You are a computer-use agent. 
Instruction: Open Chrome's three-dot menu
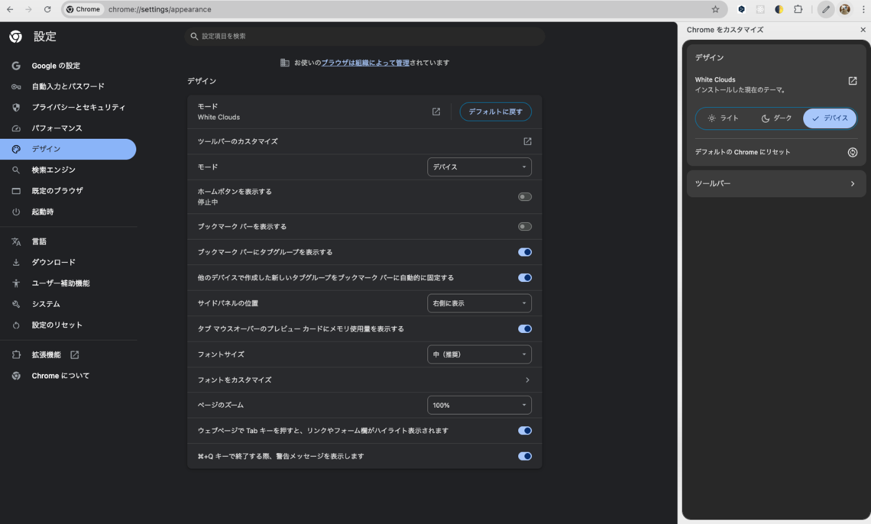pos(864,9)
